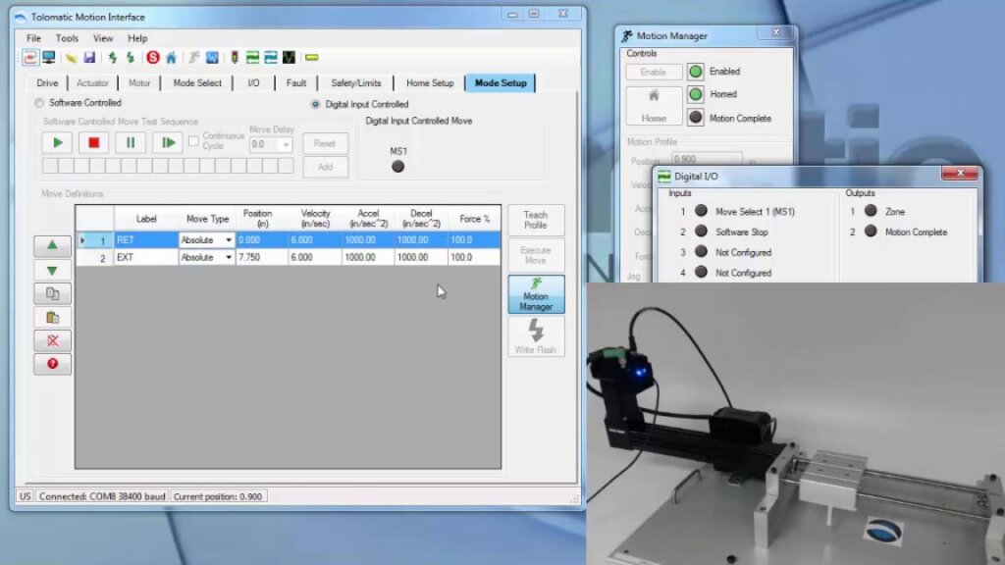
Task: Select the Software Controlled radio button
Action: point(40,103)
